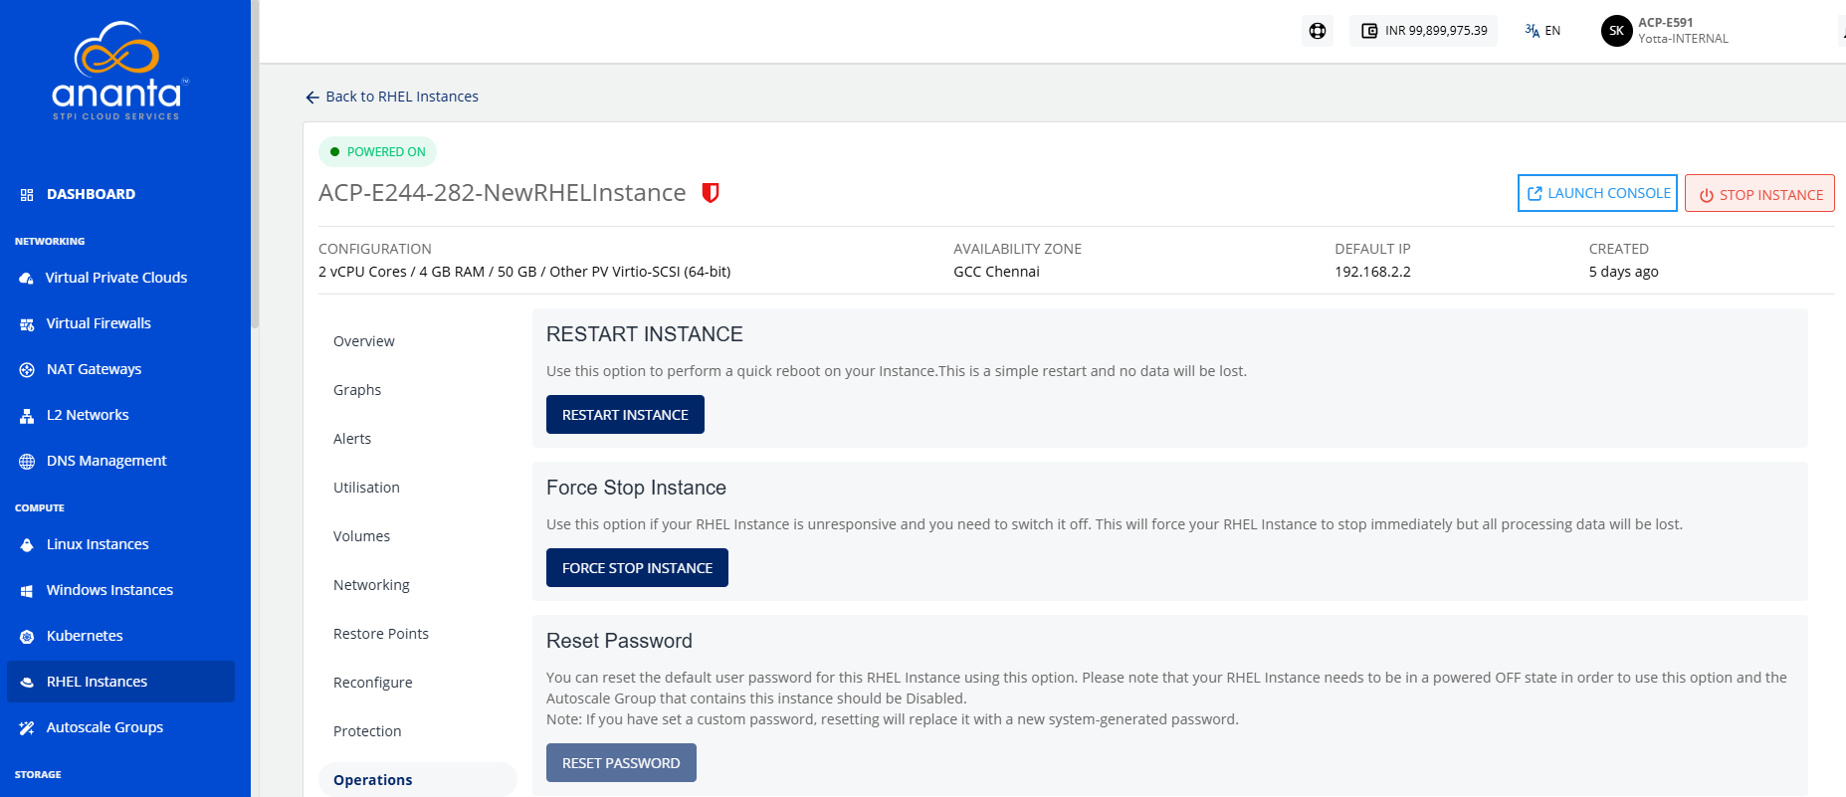
Task: Click the Autoscale Groups wand icon
Action: pyautogui.click(x=27, y=728)
